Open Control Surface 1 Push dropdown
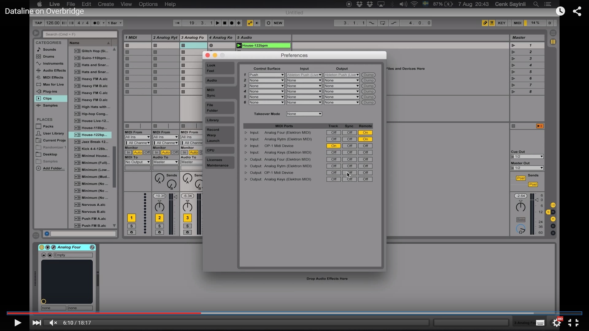 point(266,75)
